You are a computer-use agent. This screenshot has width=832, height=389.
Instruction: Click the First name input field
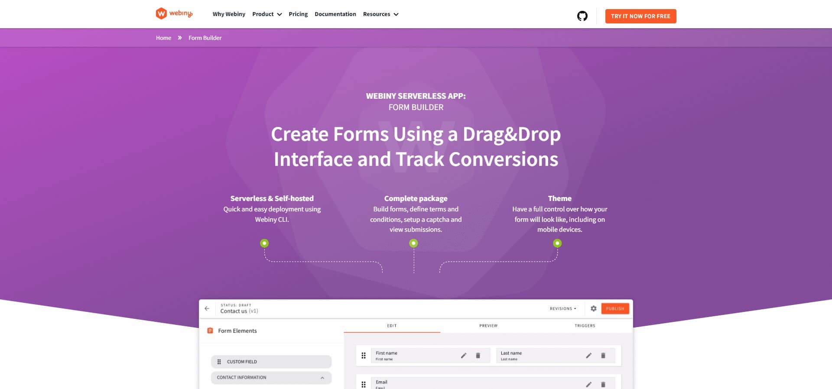430,356
